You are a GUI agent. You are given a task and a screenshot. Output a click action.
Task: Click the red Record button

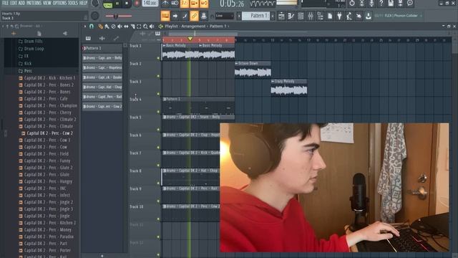[x=137, y=4]
